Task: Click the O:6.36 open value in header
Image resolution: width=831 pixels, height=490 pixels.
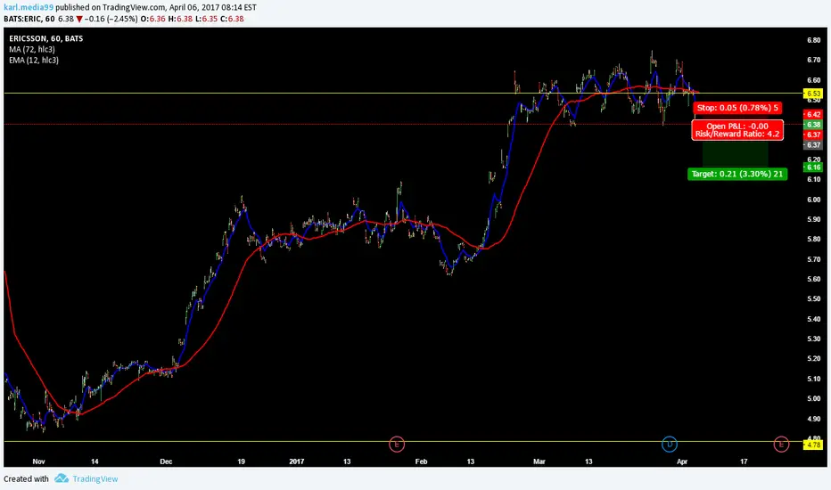Action: (153, 19)
